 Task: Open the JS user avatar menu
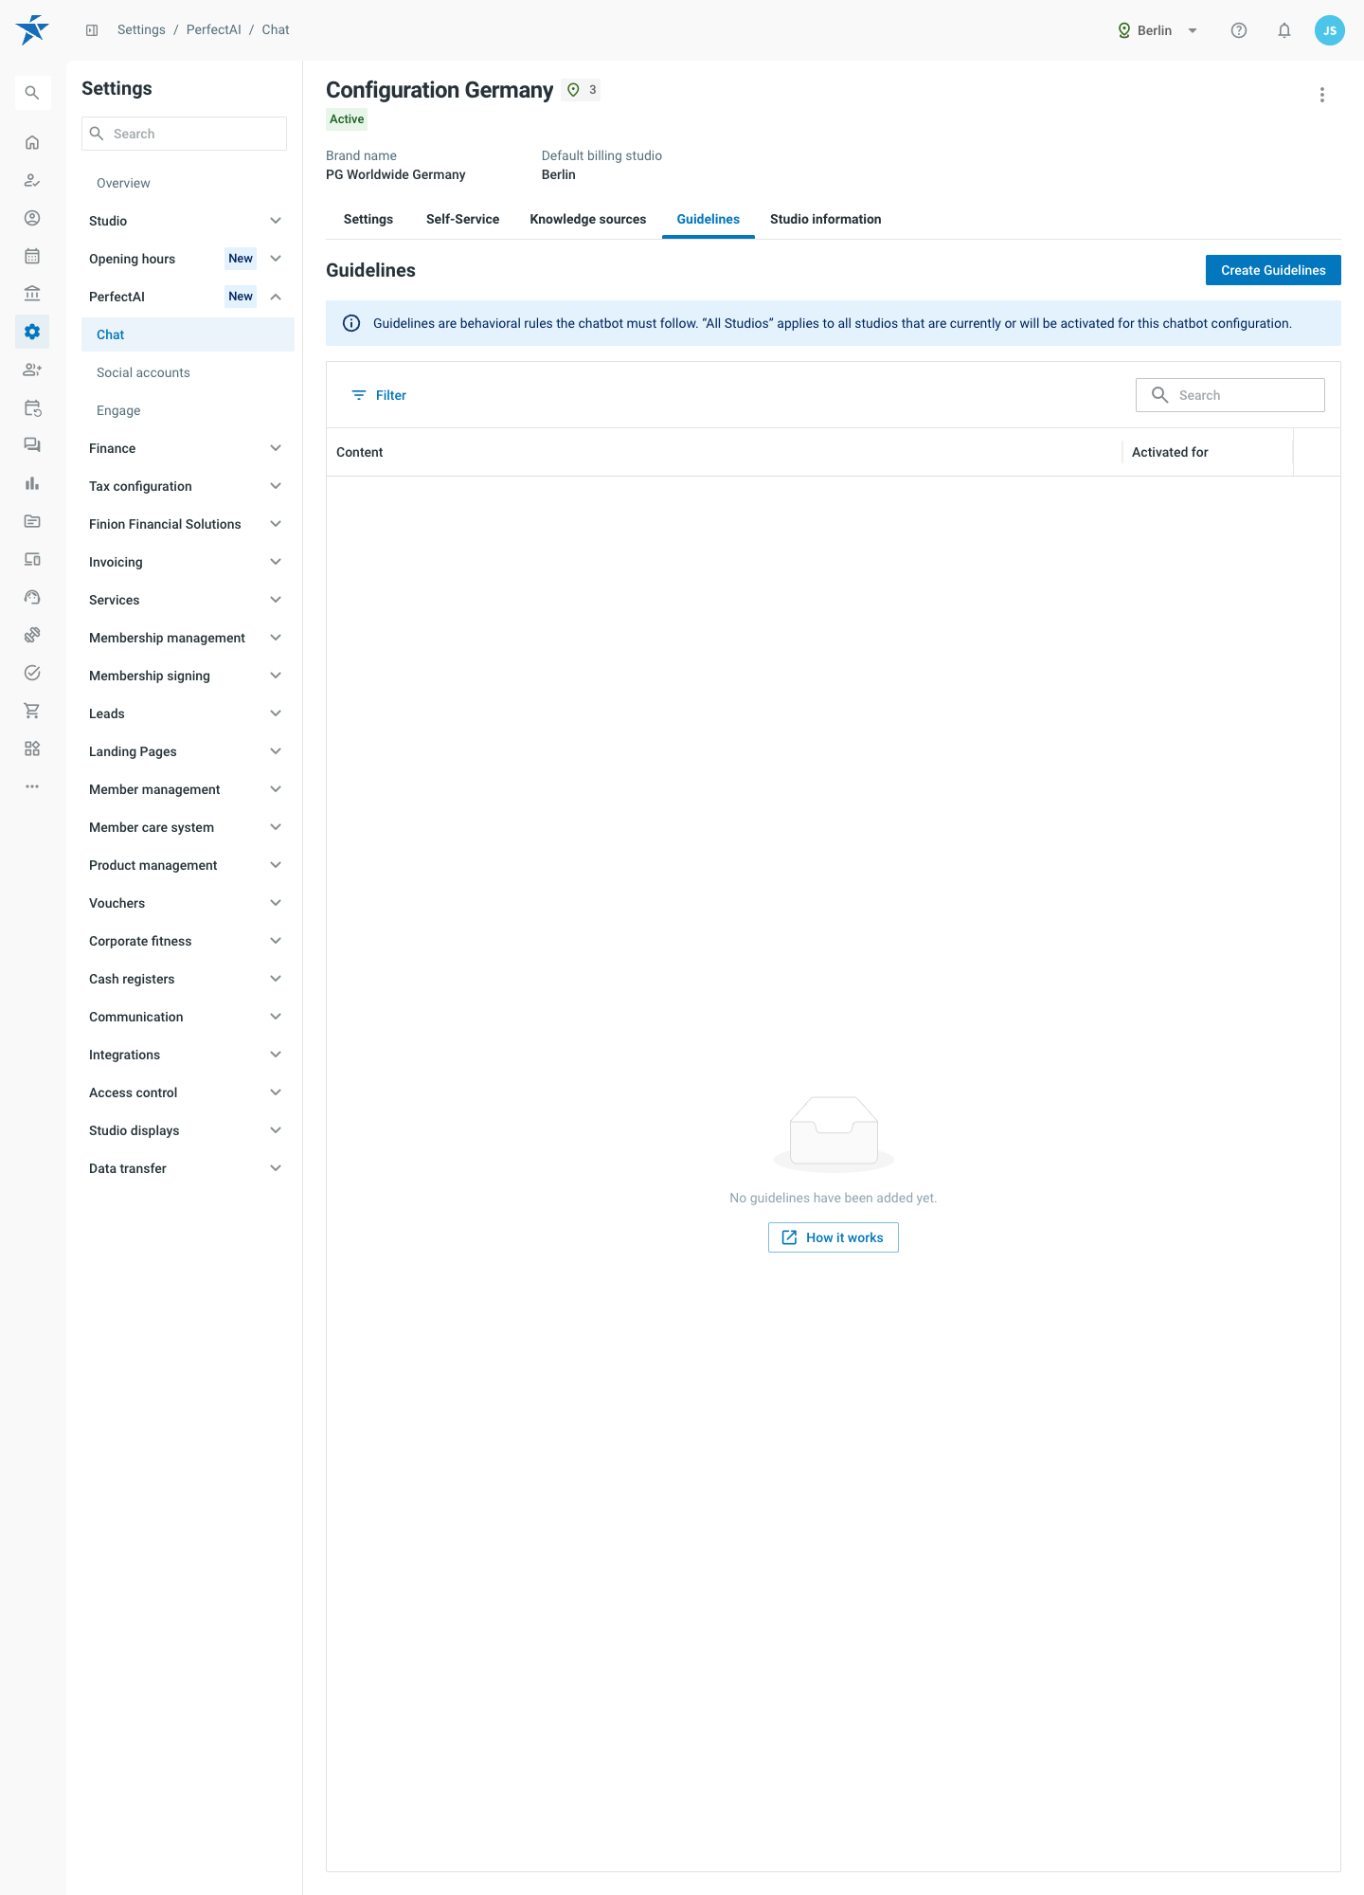[x=1330, y=30]
